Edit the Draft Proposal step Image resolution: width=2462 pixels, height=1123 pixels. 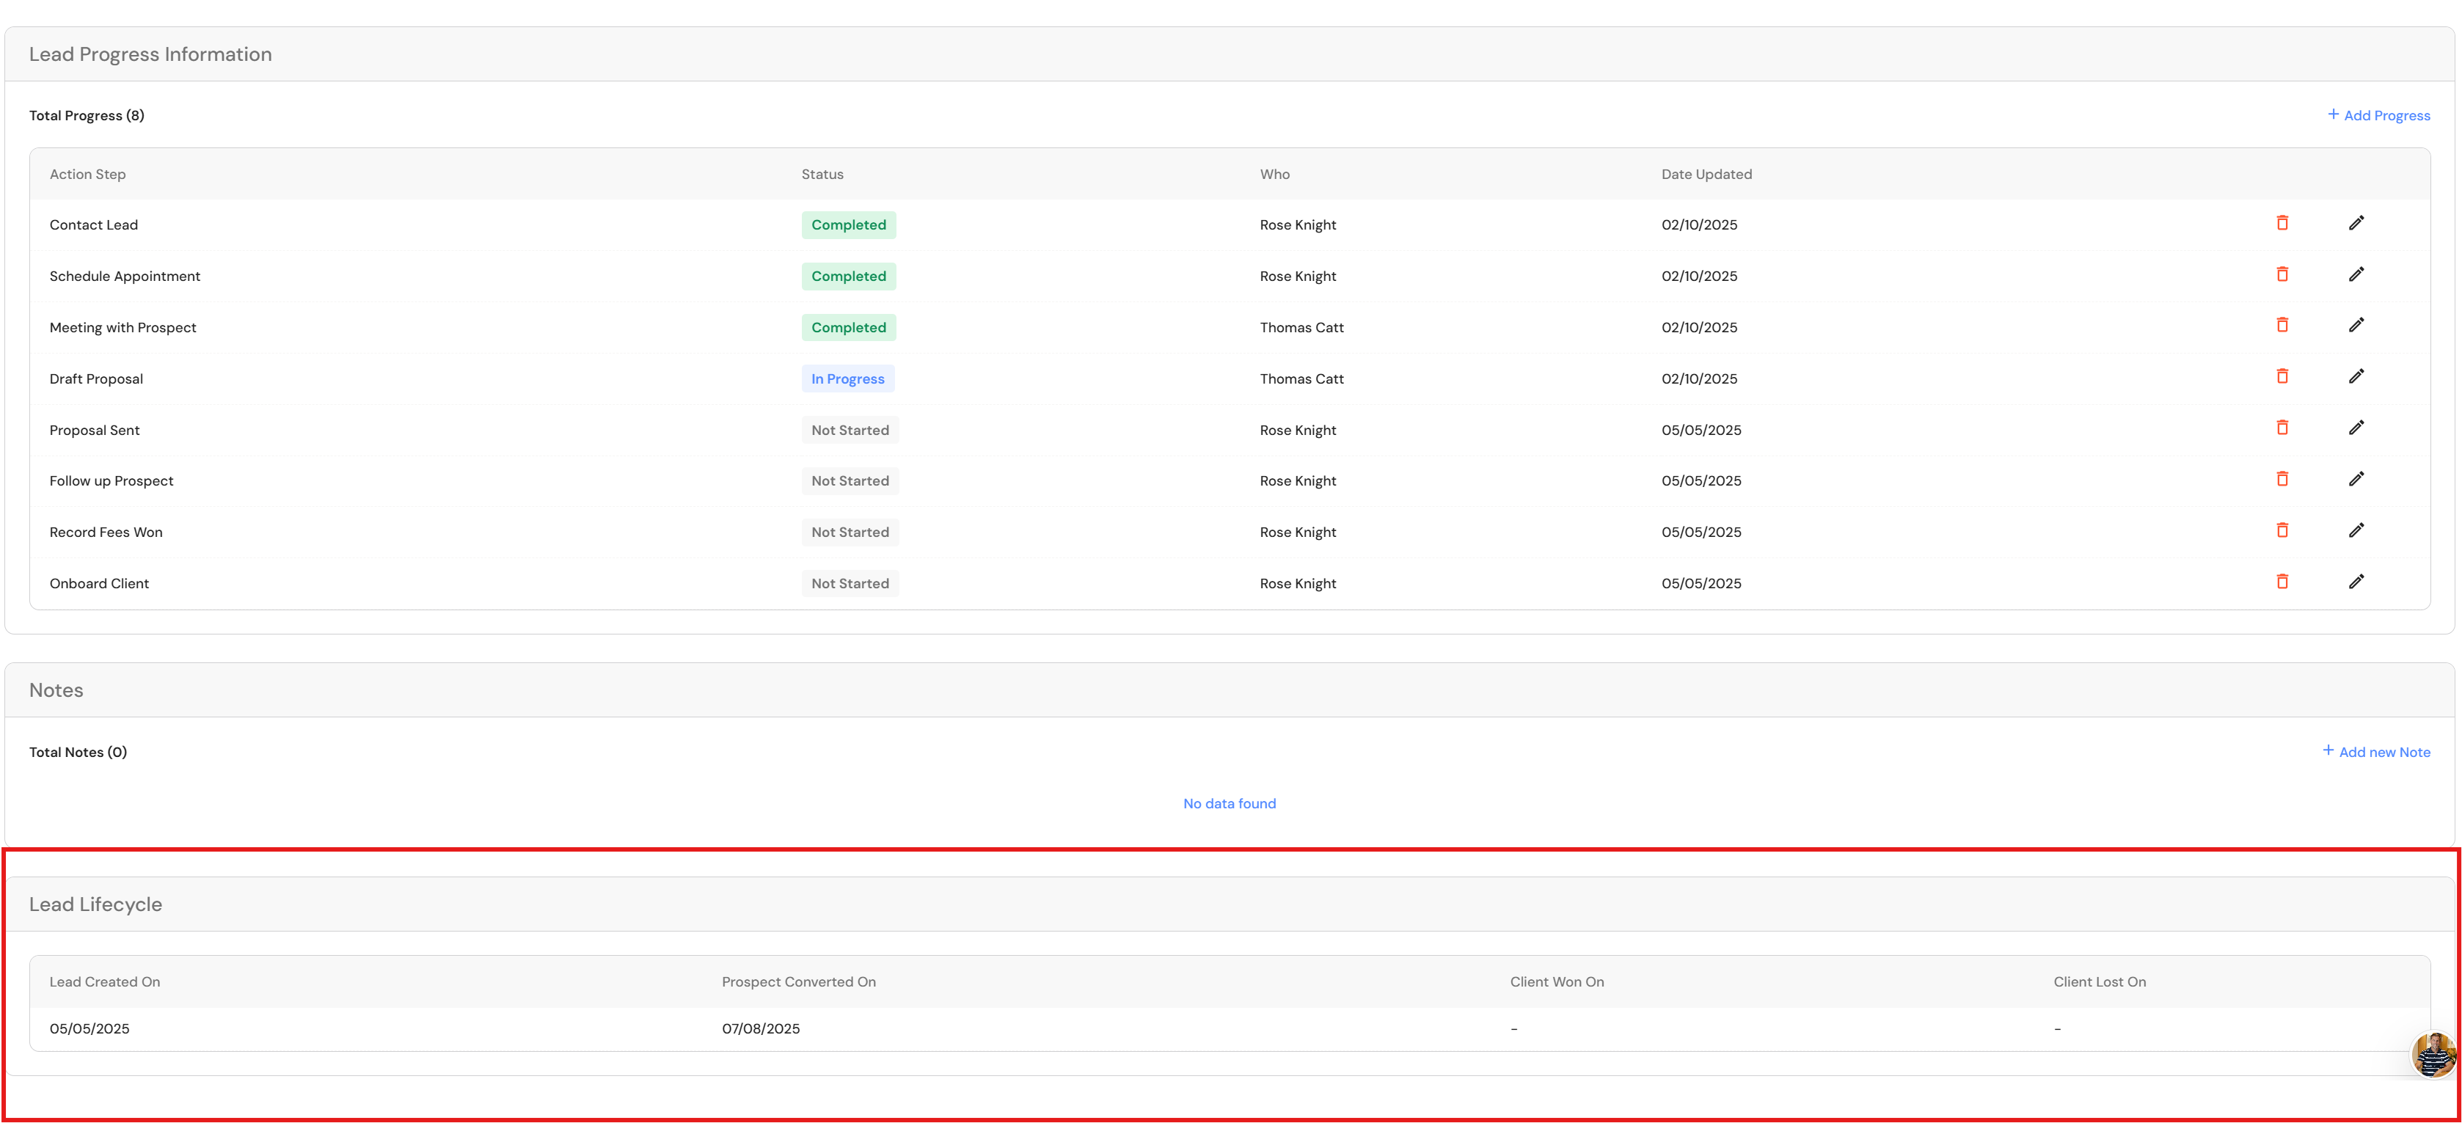[2356, 378]
